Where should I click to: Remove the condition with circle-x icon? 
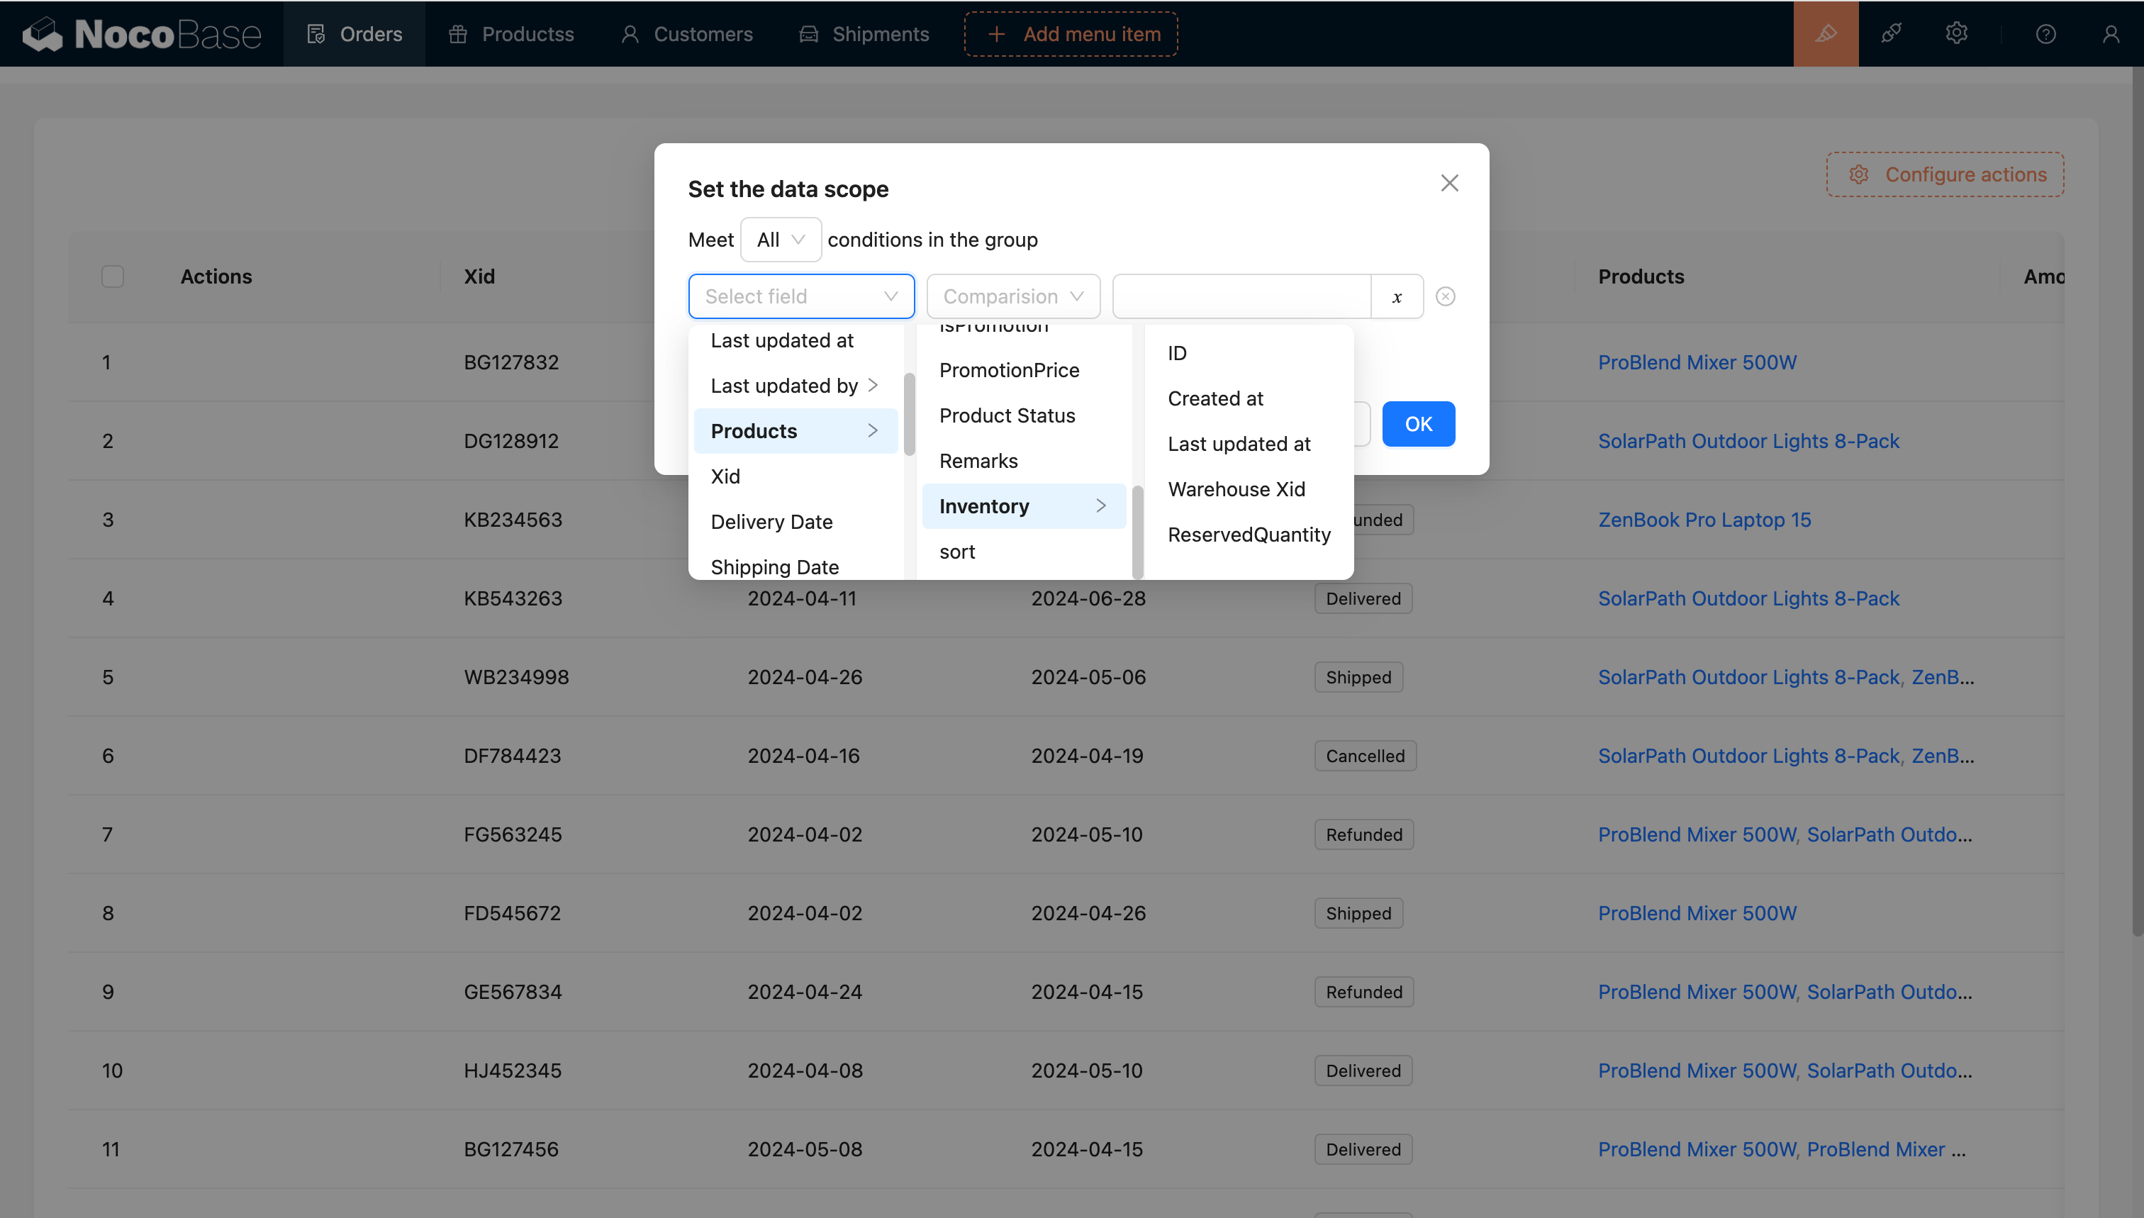click(1445, 296)
